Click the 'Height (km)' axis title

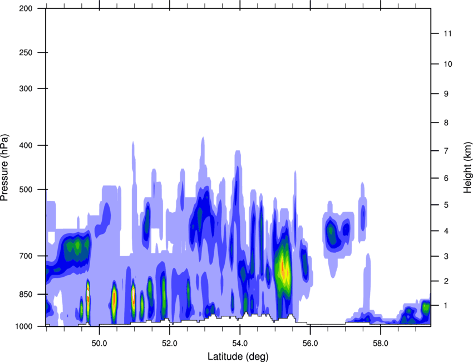coord(467,168)
